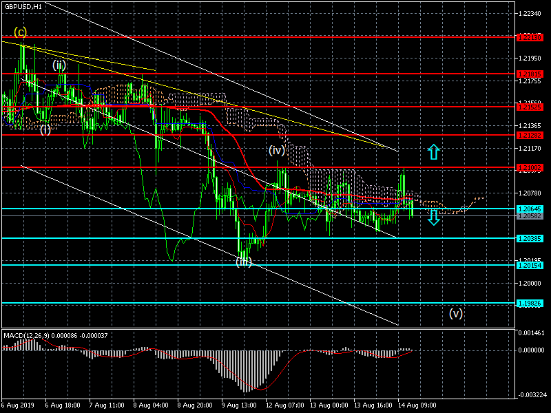The width and height of the screenshot is (551, 413).
Task: Click the cyan down arrow marker
Action: click(433, 219)
